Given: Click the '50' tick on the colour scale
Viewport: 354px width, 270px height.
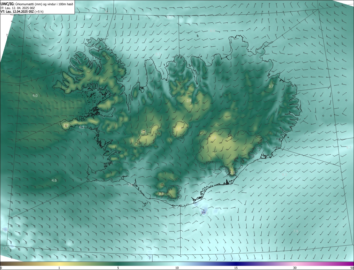Looking at the screenshot, I should pyautogui.click(x=352, y=268).
